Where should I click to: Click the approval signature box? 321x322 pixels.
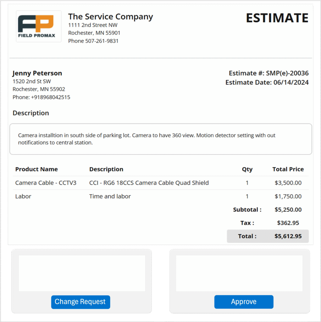[x=239, y=273]
